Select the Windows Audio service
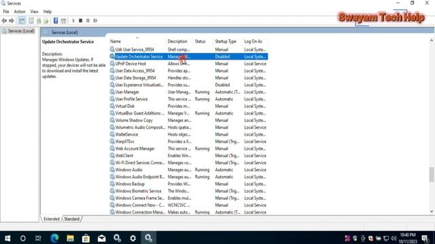The height and width of the screenshot is (244, 435). pos(188,170)
